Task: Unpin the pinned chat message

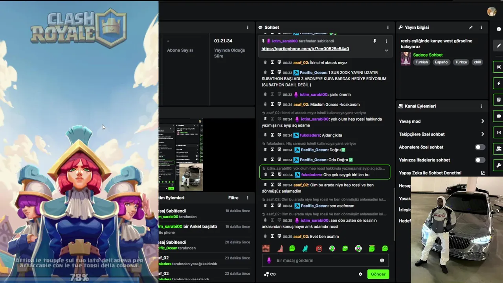Action: pyautogui.click(x=374, y=41)
